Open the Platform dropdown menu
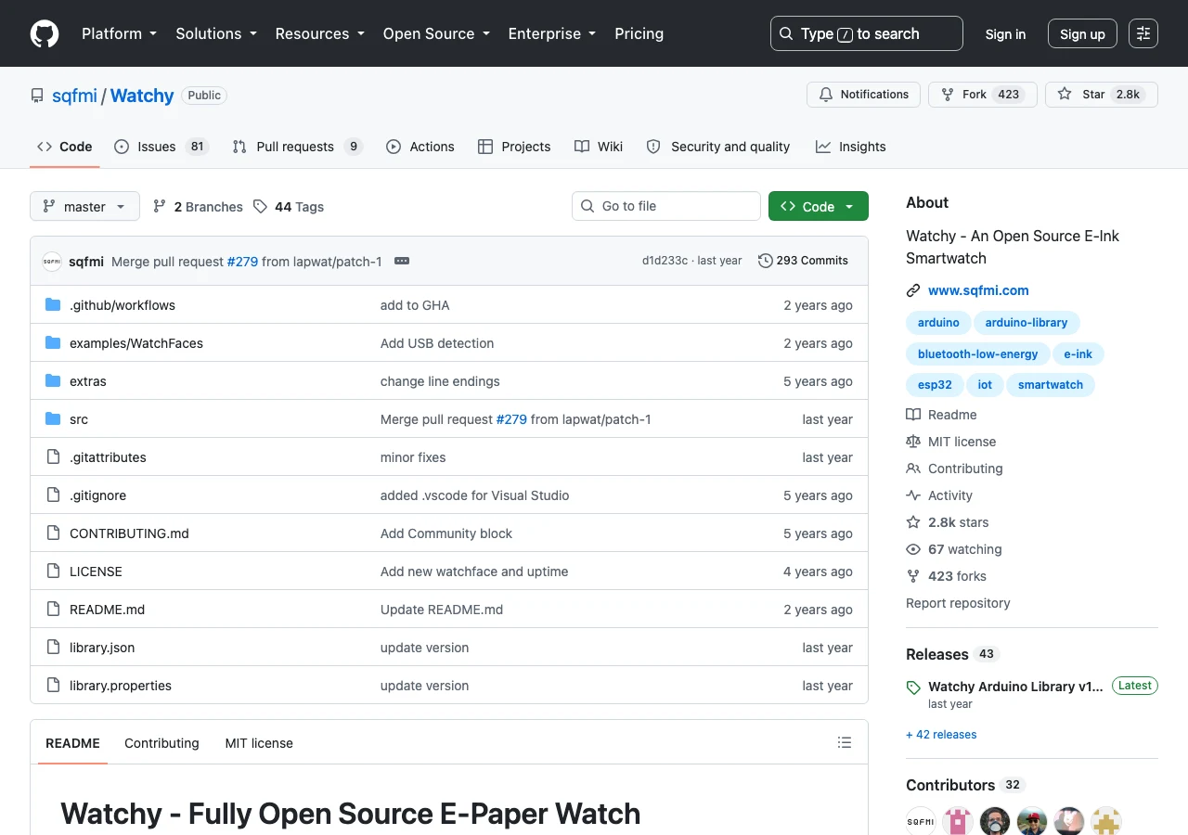The image size is (1188, 835). coord(119,33)
